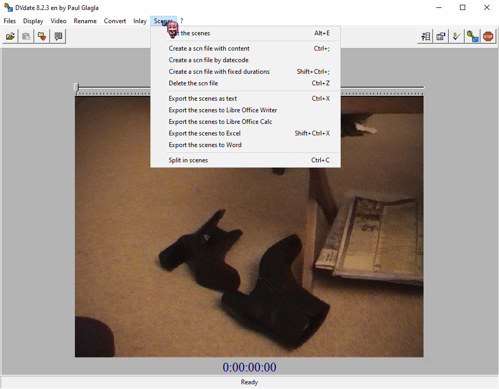499x389 pixels.
Task: Open the Display menu
Action: pyautogui.click(x=33, y=21)
